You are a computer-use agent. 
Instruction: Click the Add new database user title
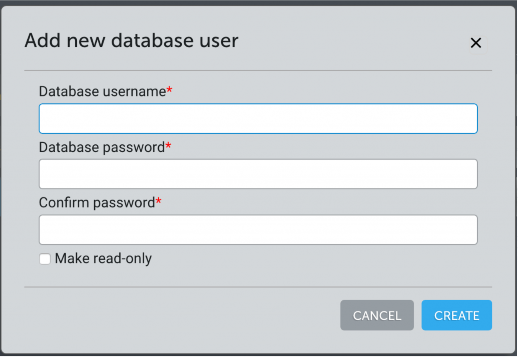tap(131, 40)
